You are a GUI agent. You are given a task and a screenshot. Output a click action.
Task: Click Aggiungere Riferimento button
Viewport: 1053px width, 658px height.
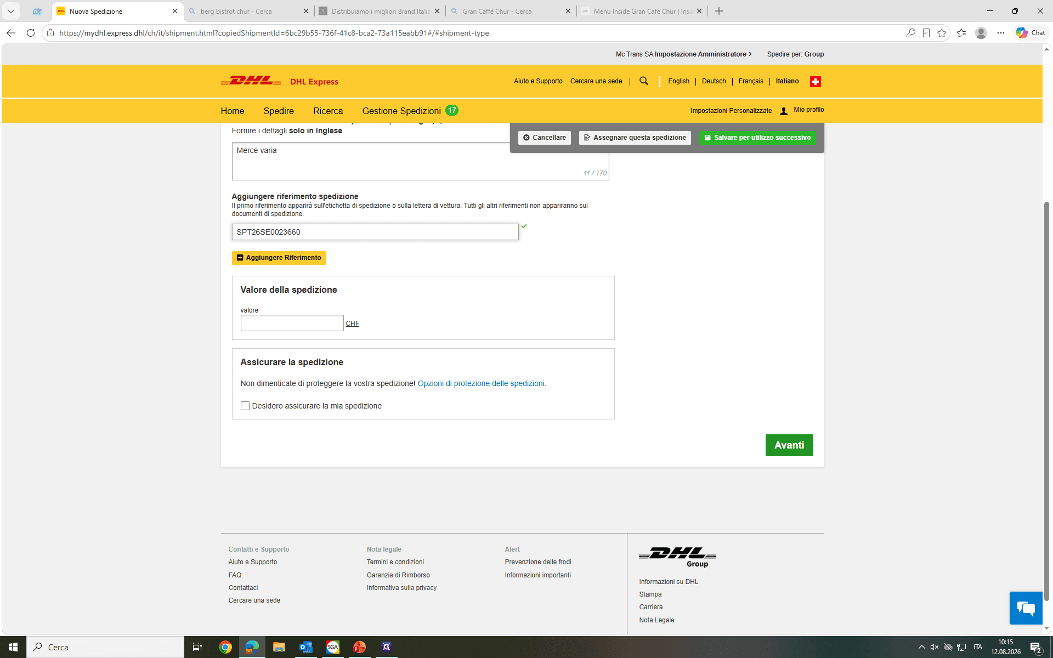[x=279, y=258]
